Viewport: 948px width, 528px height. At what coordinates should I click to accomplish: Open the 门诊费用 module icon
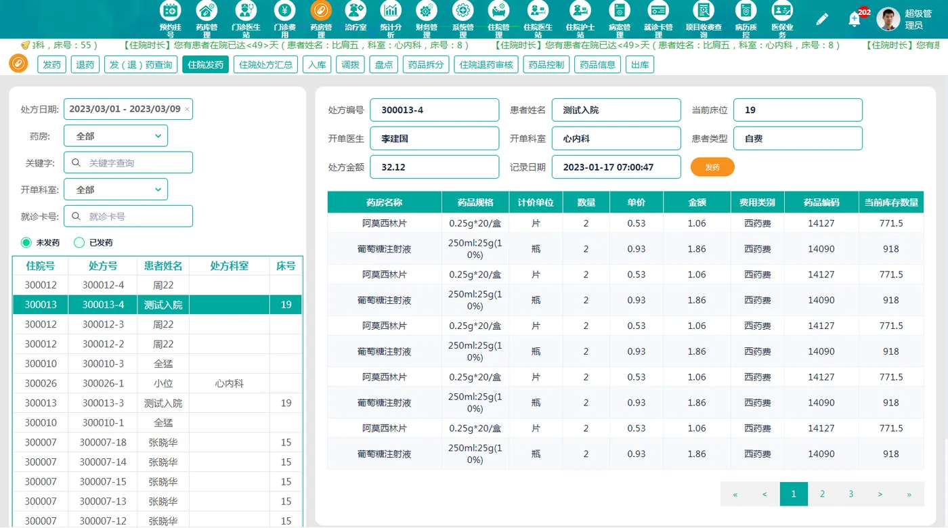click(285, 11)
